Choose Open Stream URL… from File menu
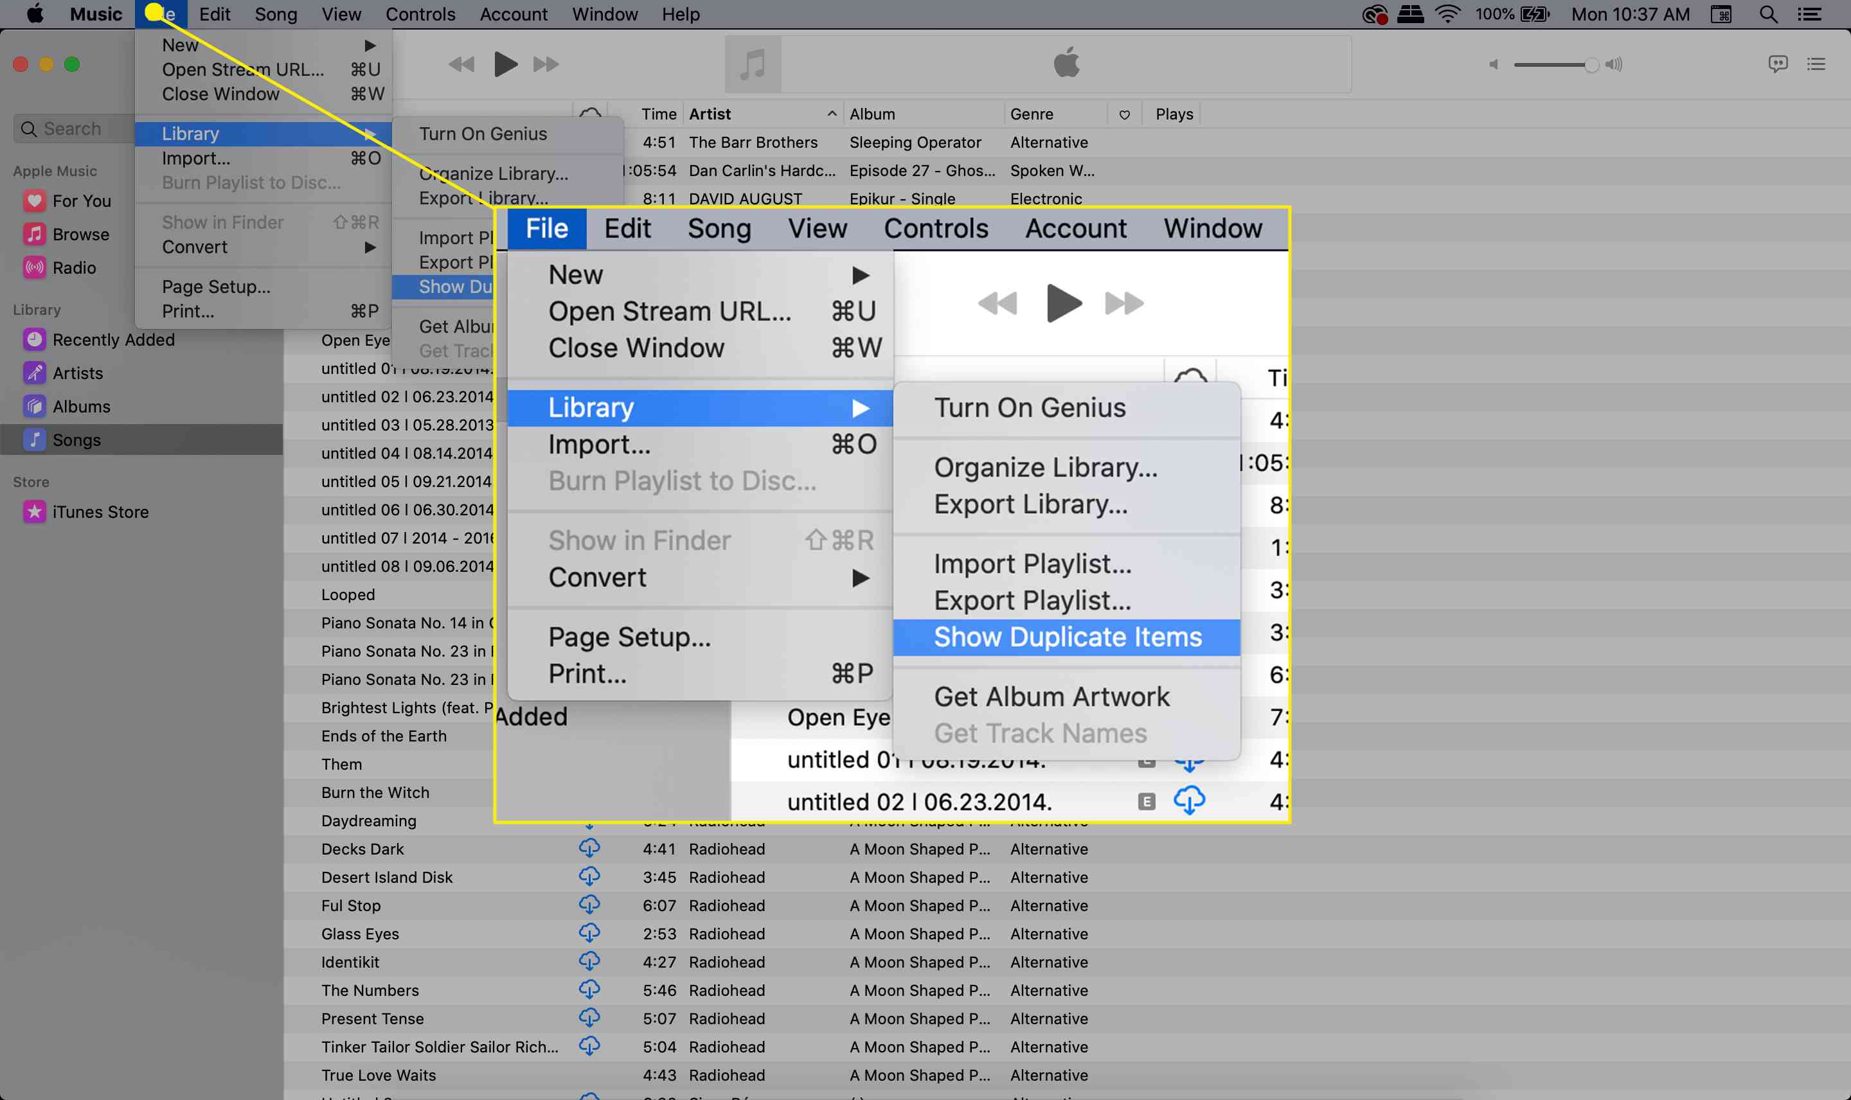The height and width of the screenshot is (1100, 1851). point(263,69)
